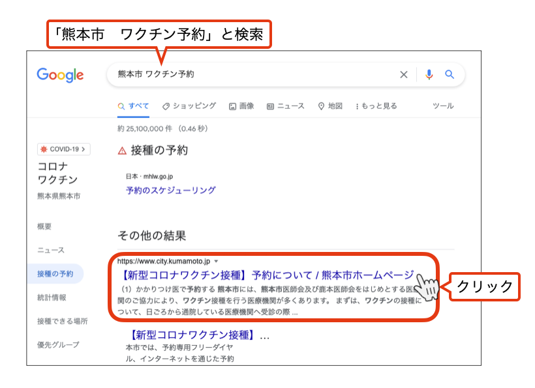This screenshot has width=535, height=388.
Task: Open 予約について / 熊本市ホームページ result
Action: tap(267, 275)
